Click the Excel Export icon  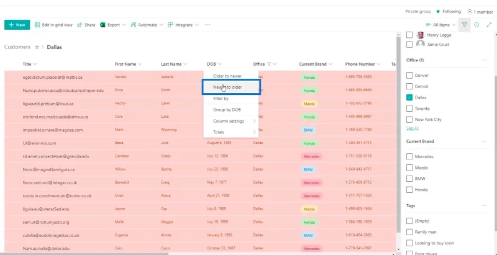coord(103,25)
